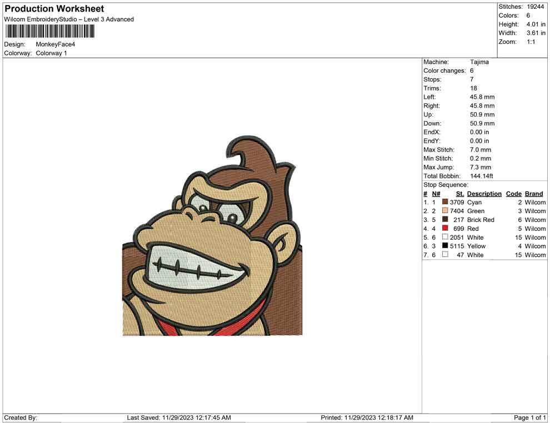Click the barcode under the worksheet title
Image resolution: width=550 pixels, height=423 pixels.
[x=50, y=32]
